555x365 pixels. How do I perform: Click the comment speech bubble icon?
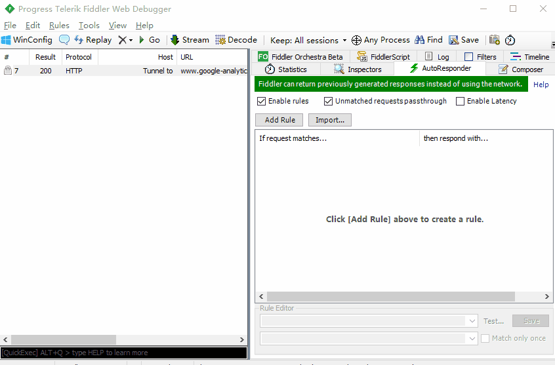tap(64, 39)
